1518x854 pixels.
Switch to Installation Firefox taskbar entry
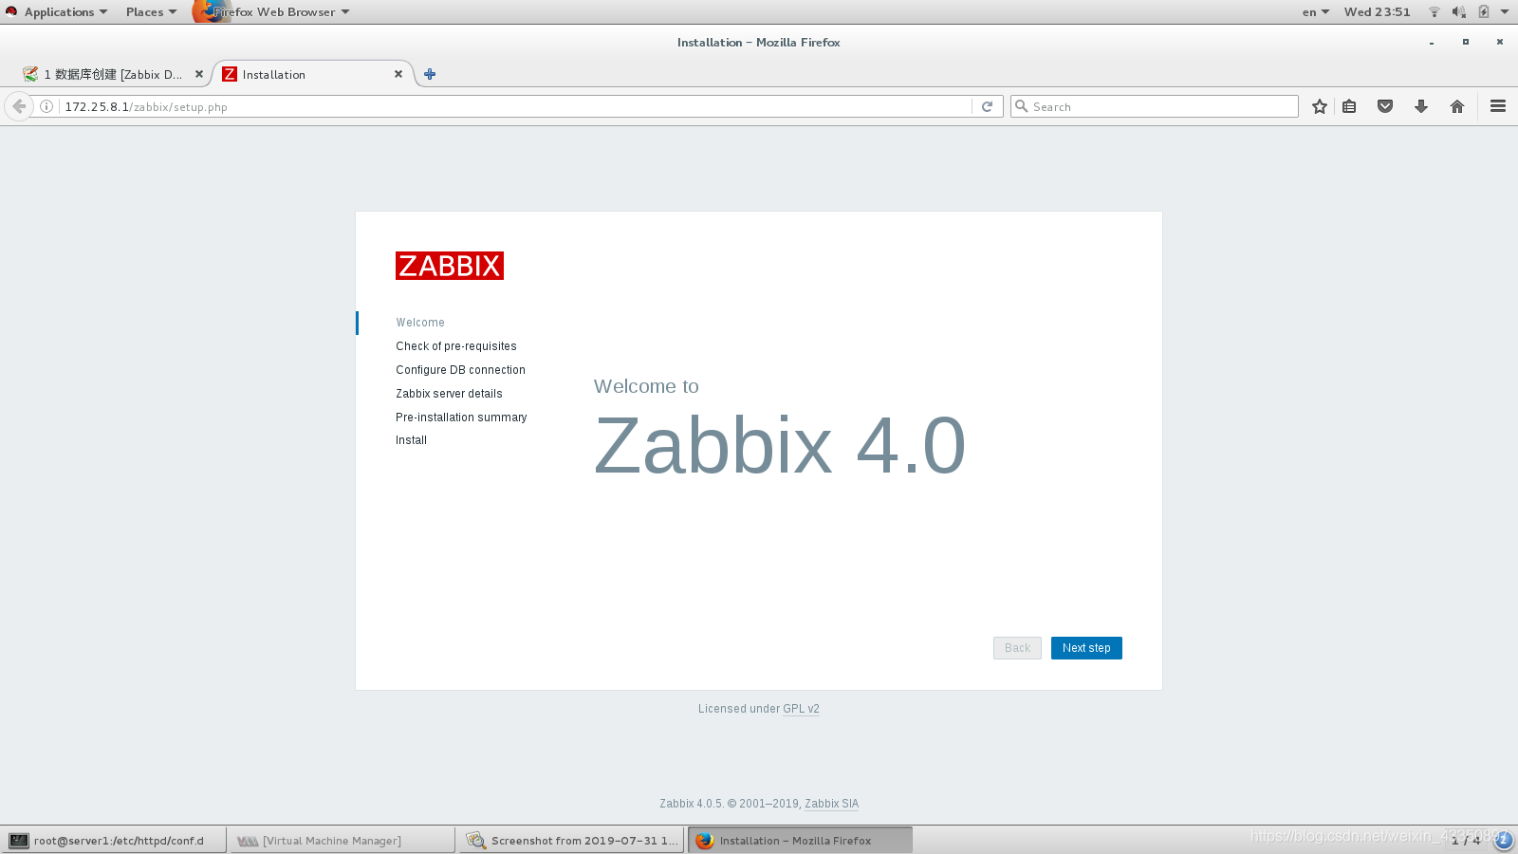click(x=800, y=841)
